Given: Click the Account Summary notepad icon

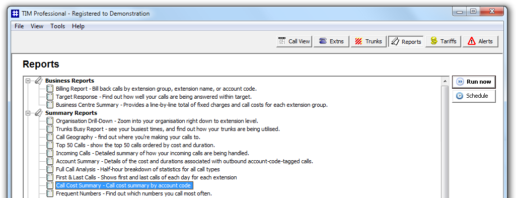Looking at the screenshot, I should click(x=50, y=161).
